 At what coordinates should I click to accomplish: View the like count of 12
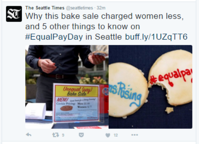(x=116, y=135)
